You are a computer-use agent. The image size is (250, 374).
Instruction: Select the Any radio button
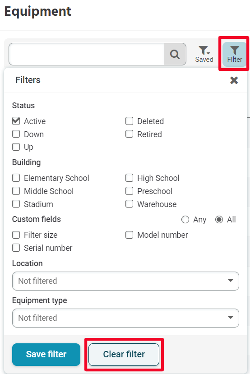[185, 219]
